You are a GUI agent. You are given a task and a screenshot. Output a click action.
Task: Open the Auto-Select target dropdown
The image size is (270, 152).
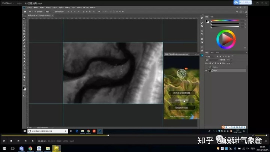click(x=48, y=12)
